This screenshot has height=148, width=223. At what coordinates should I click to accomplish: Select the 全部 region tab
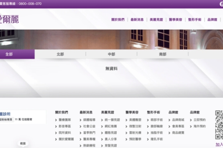pos(17,54)
